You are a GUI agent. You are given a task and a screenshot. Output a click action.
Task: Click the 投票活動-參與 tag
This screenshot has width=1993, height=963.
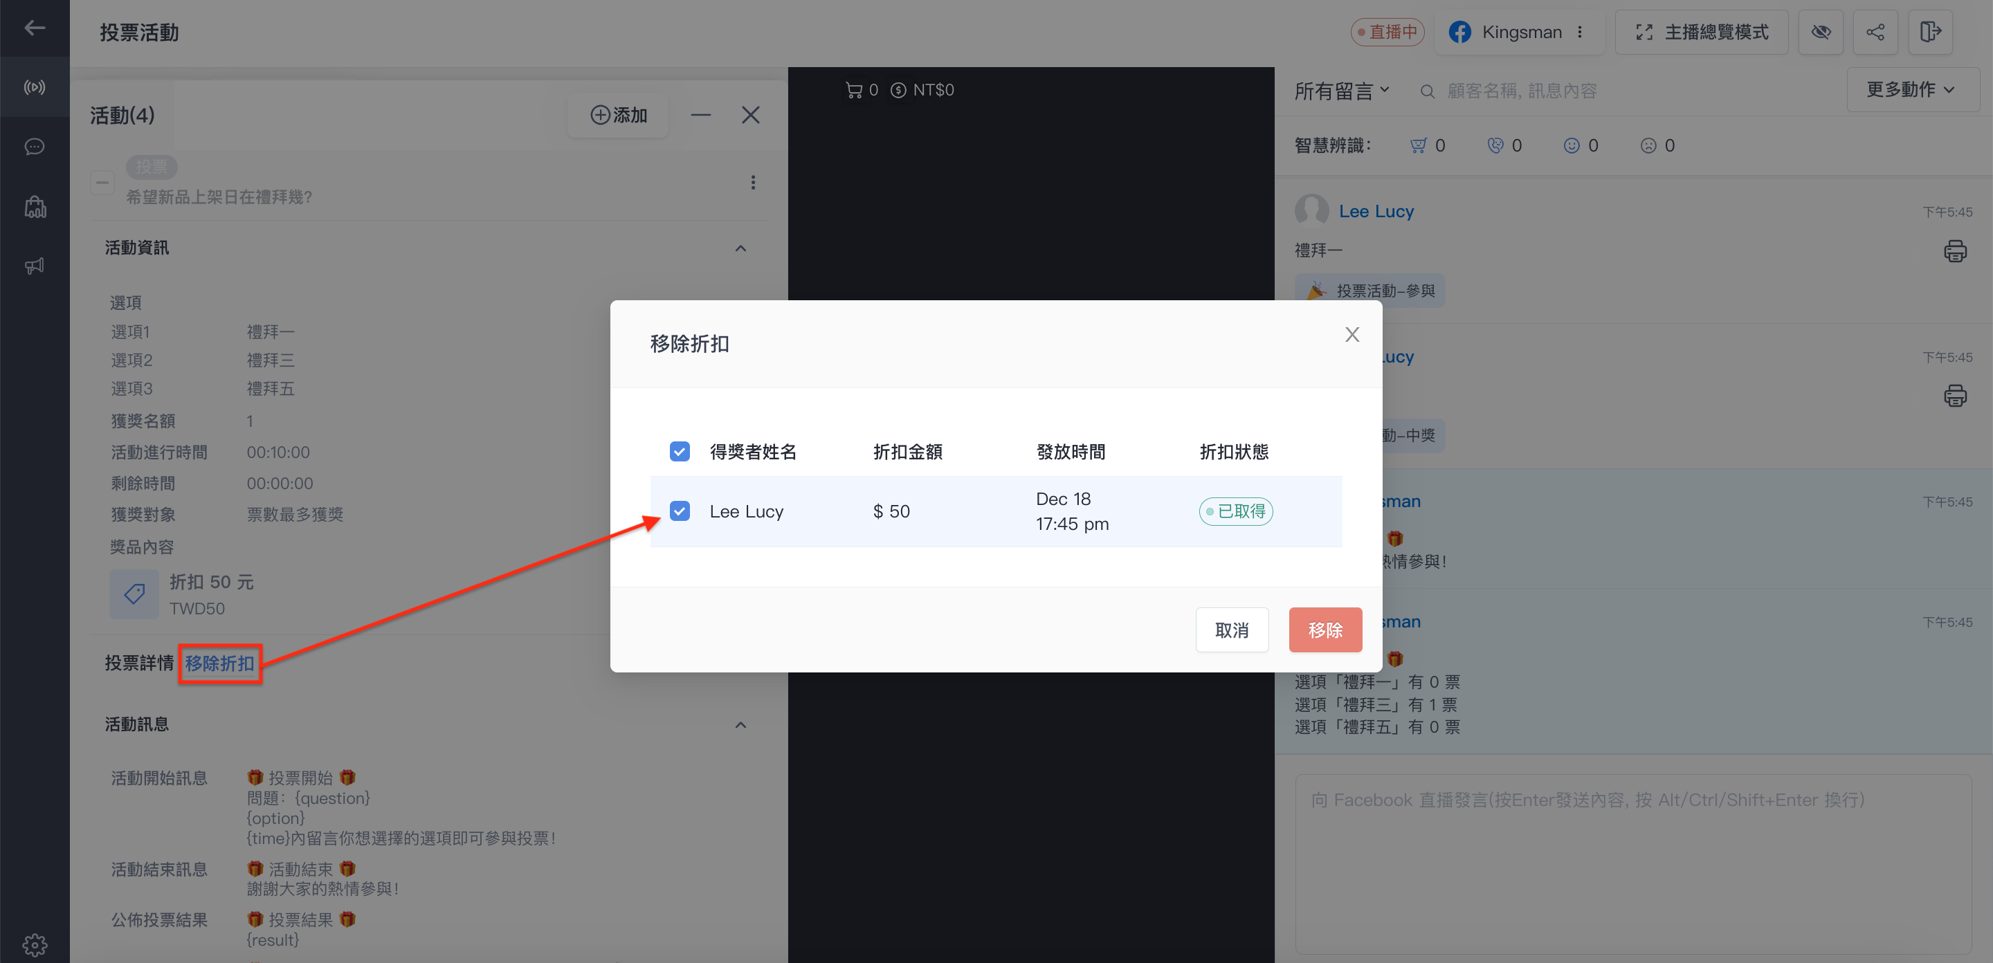[x=1369, y=291]
